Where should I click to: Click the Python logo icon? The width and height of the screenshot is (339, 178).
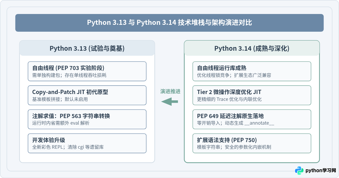(x=299, y=171)
